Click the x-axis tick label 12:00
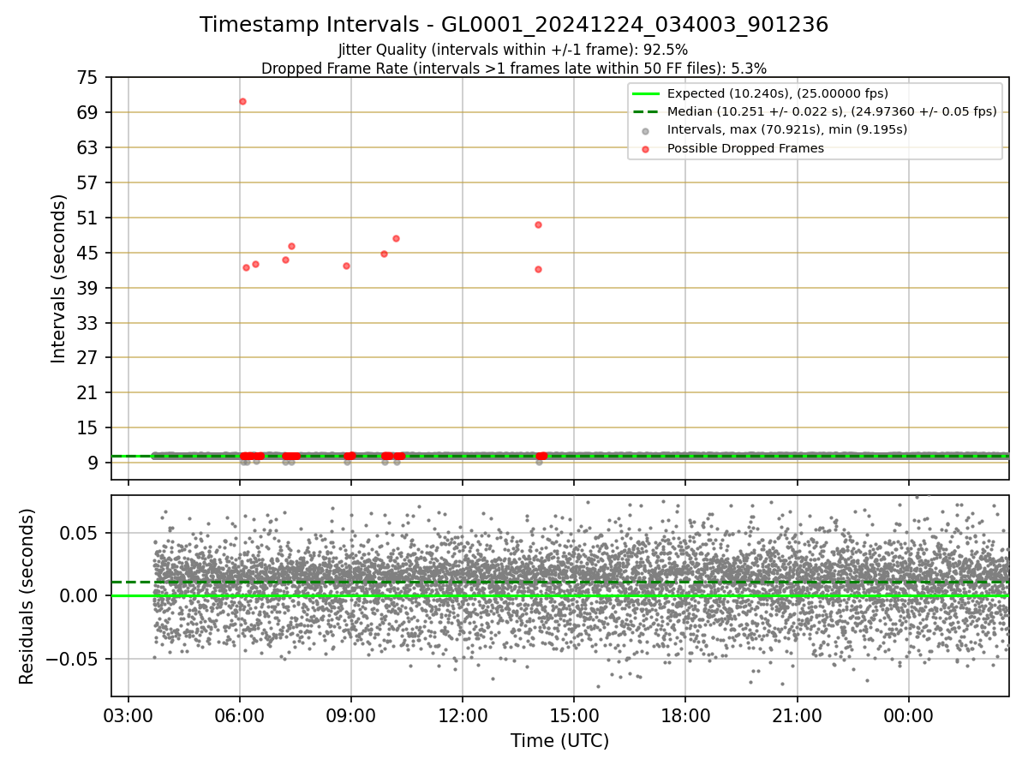The image size is (1028, 771). click(x=463, y=716)
